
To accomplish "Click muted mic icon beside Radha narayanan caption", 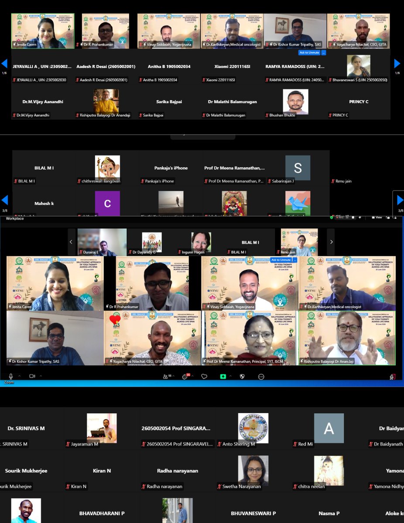I will point(144,486).
